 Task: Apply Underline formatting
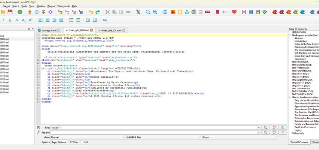[10, 20]
